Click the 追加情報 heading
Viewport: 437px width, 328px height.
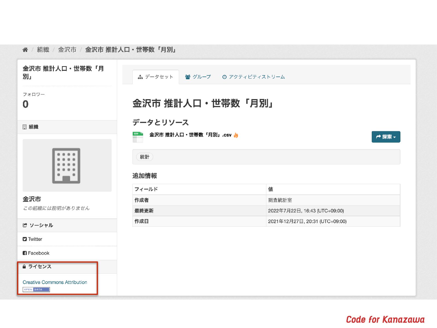pos(145,176)
